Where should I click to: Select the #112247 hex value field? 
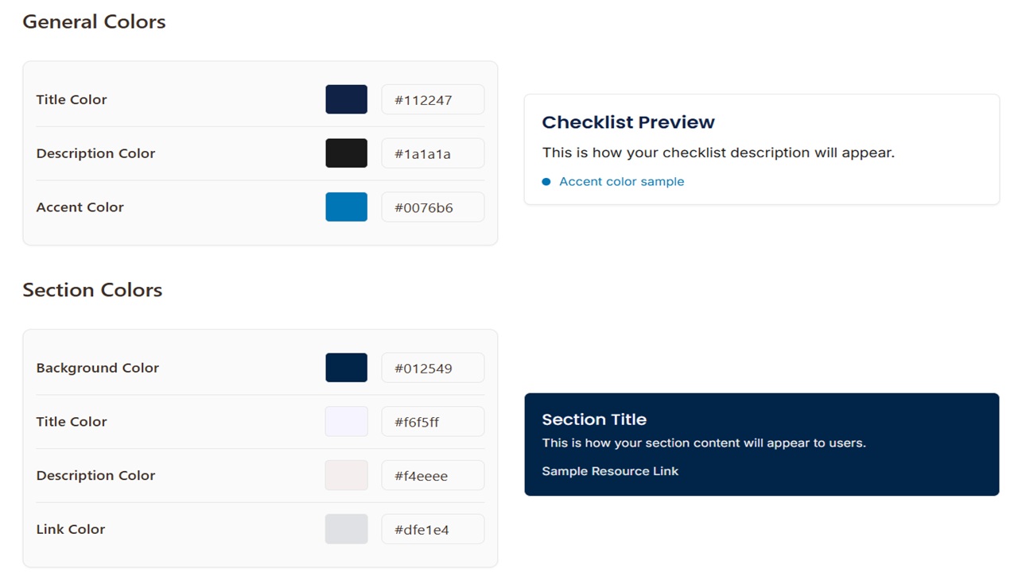click(433, 99)
